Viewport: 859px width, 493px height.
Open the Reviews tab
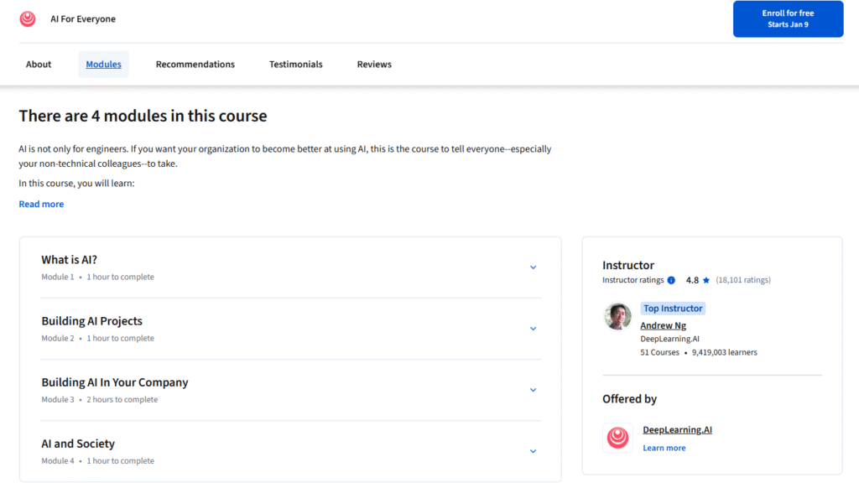[374, 65]
